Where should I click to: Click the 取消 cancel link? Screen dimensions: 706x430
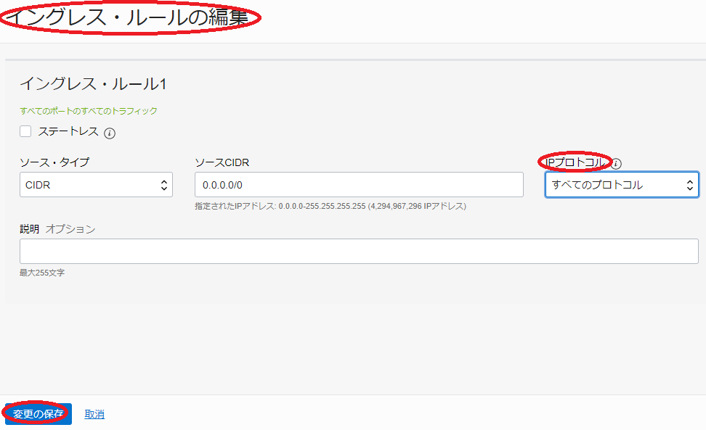pos(94,414)
